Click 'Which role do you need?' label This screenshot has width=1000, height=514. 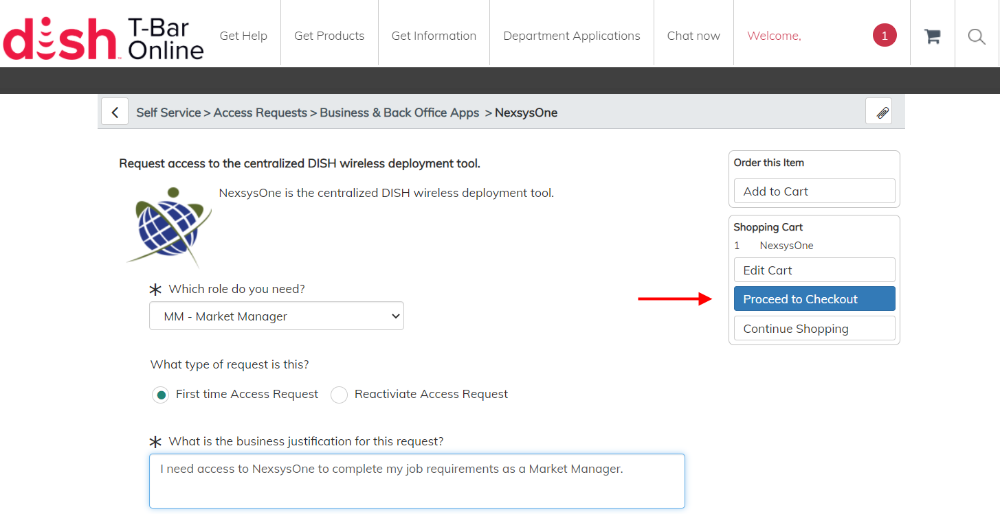236,289
